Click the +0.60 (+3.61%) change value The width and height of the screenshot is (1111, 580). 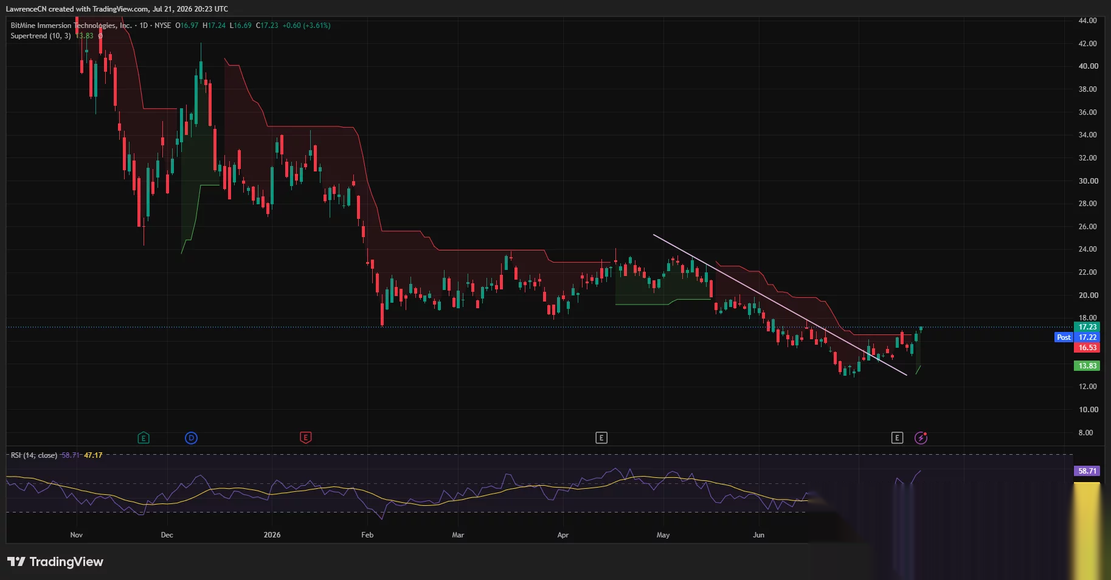(x=306, y=26)
